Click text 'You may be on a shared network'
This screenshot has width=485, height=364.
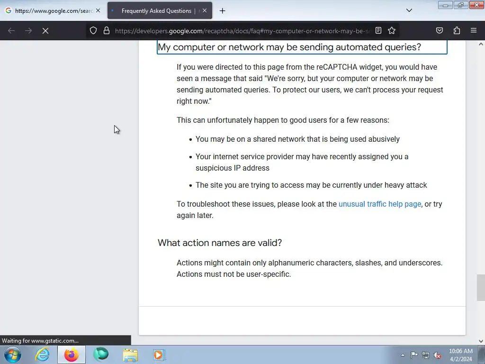tap(251, 139)
